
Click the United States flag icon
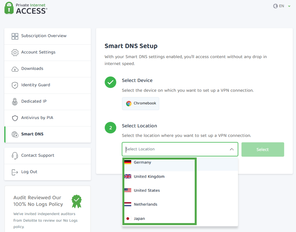[x=128, y=190]
